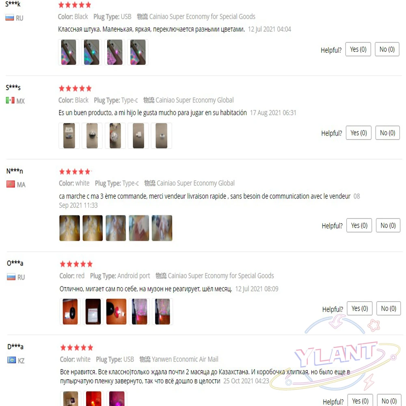Open third photo of disco ball in S***s review
Viewport: 406px width, 406px height.
(115, 136)
